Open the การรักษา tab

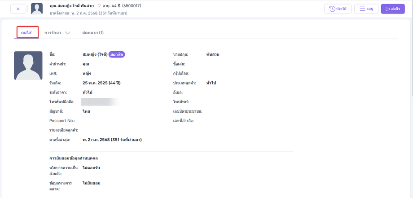click(53, 33)
